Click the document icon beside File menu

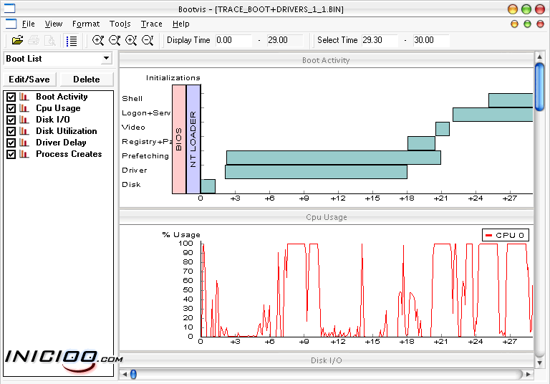[11, 24]
